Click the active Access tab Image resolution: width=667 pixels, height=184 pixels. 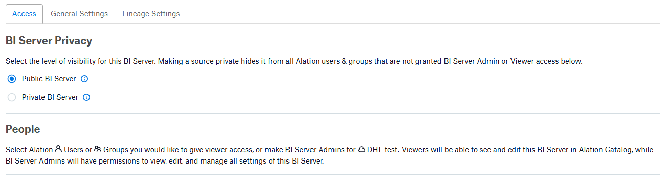24,14
